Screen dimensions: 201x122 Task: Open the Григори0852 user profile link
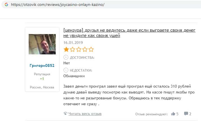point(42,65)
